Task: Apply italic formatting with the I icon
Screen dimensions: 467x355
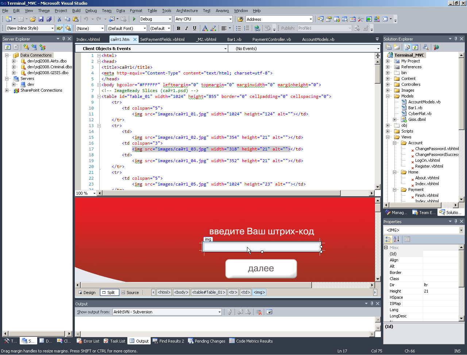Action: pos(186,28)
